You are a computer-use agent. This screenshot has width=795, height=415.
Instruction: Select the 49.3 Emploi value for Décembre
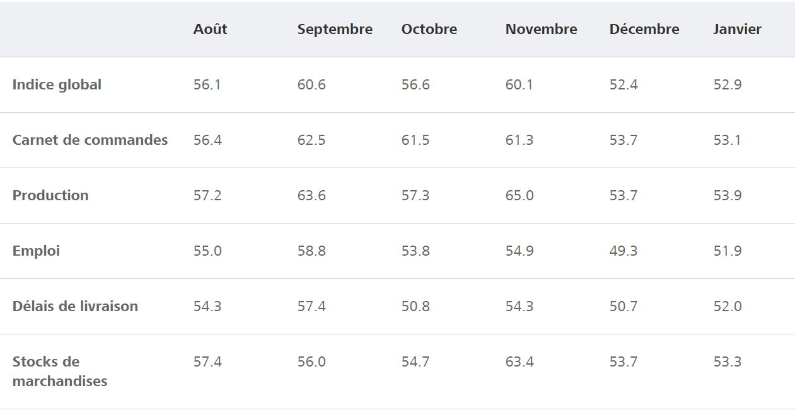point(624,251)
